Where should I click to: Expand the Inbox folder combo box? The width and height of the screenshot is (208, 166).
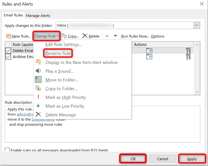tap(196, 25)
